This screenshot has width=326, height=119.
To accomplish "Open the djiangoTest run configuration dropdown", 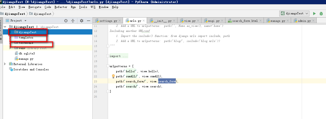I will pyautogui.click(x=294, y=13).
